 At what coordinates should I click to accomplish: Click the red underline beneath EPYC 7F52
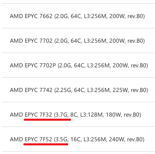(x=46, y=144)
